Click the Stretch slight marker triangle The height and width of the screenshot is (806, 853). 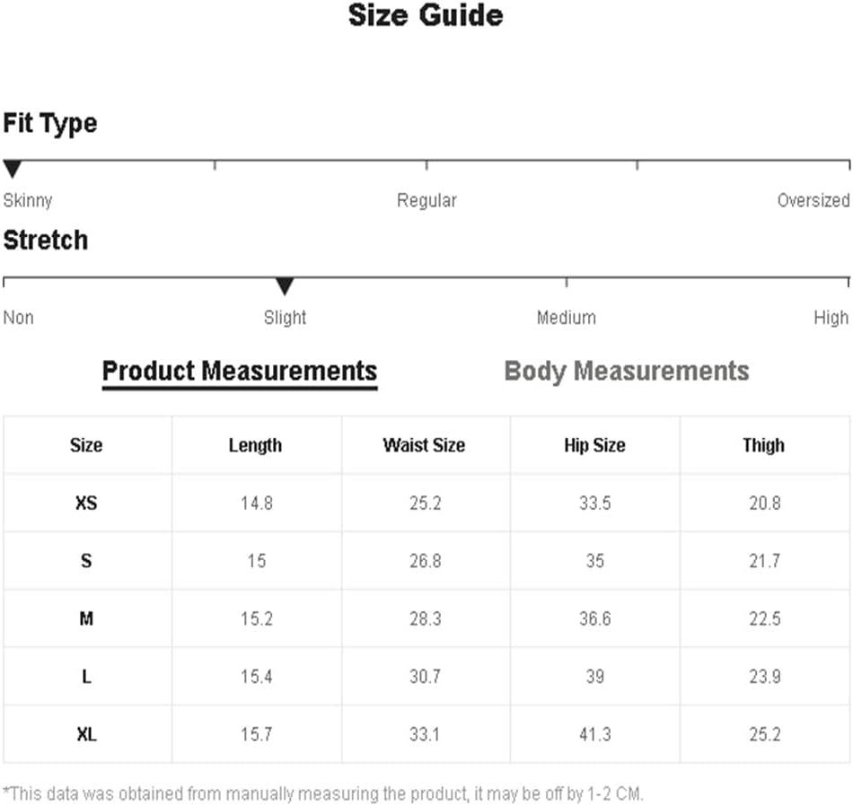[285, 286]
